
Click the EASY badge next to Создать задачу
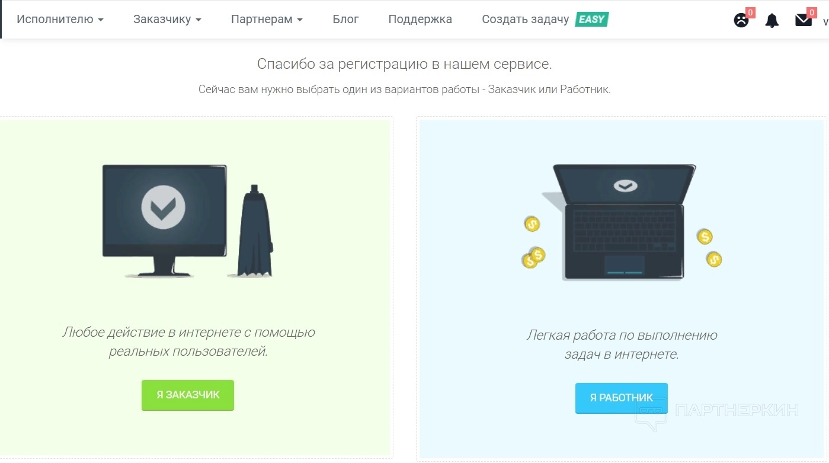(592, 20)
